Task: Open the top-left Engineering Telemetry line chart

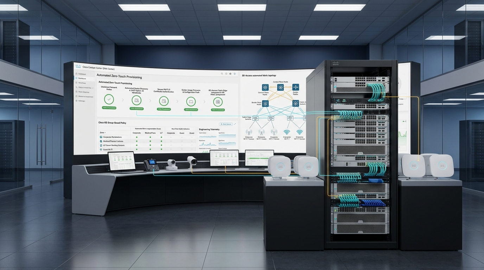Action: click(x=208, y=136)
